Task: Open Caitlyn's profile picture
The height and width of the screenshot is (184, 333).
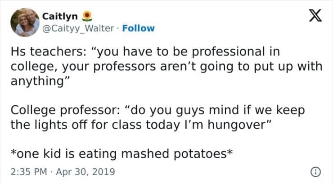Action: click(x=25, y=22)
